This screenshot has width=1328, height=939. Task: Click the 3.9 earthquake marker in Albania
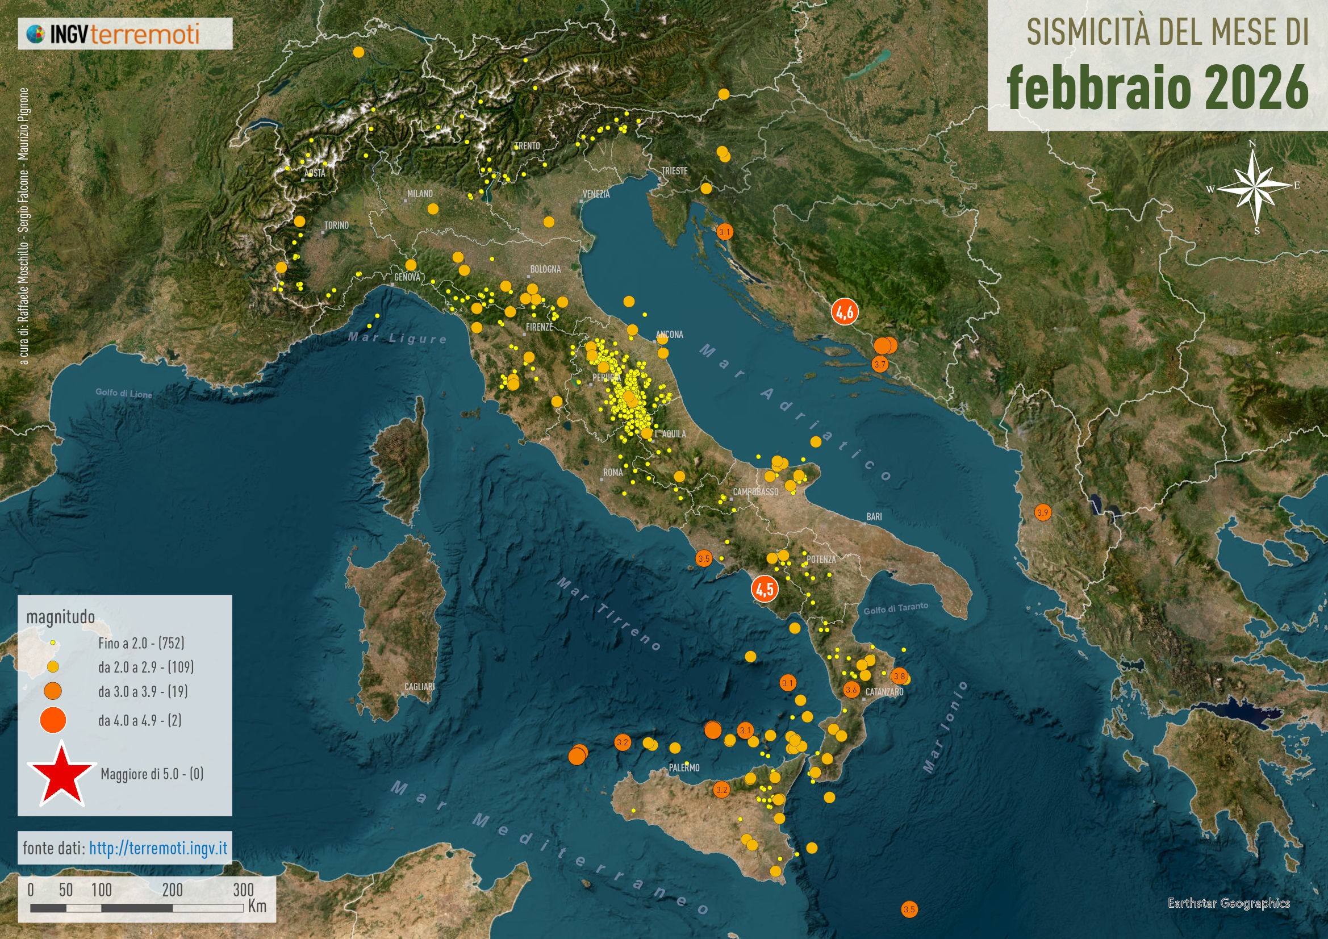pyautogui.click(x=1042, y=512)
